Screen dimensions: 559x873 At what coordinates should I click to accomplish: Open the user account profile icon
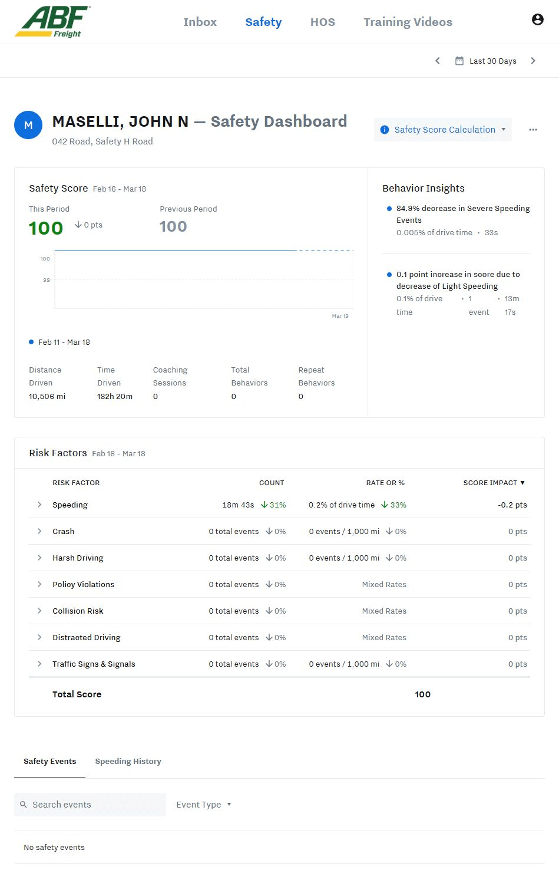(537, 19)
